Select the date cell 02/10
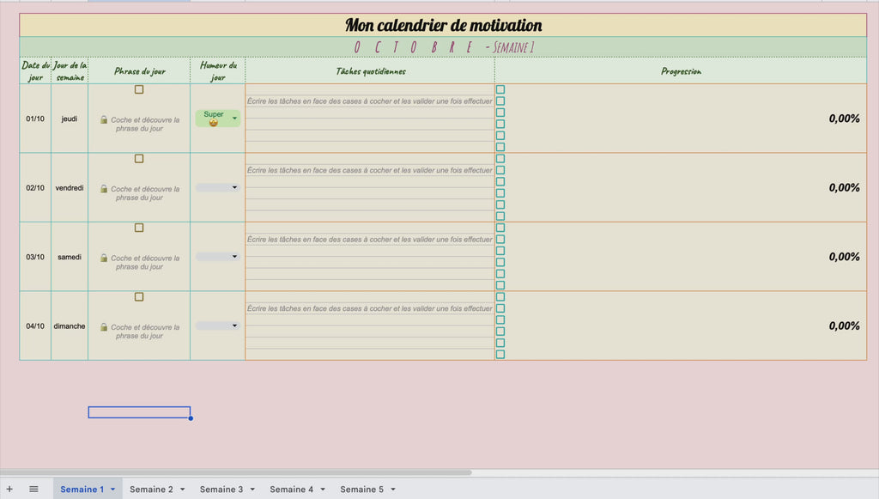This screenshot has width=879, height=499. [35, 188]
